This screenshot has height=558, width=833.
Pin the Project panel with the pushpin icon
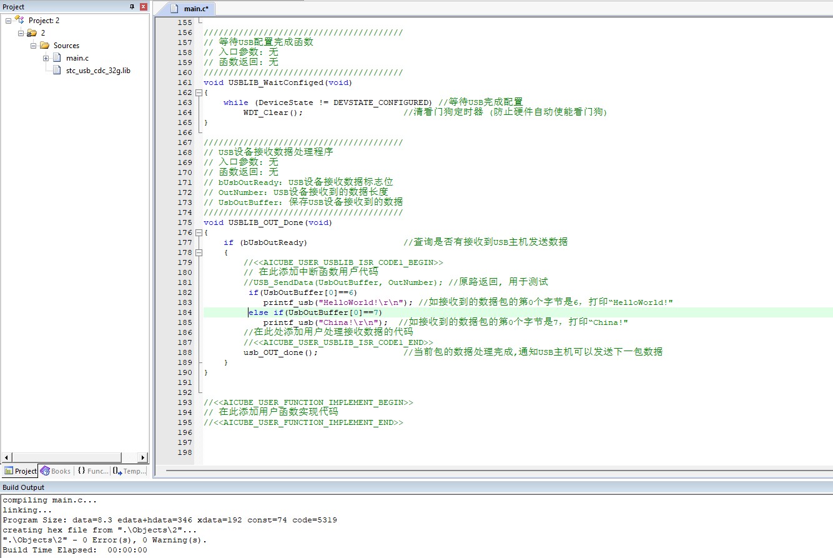pyautogui.click(x=132, y=7)
